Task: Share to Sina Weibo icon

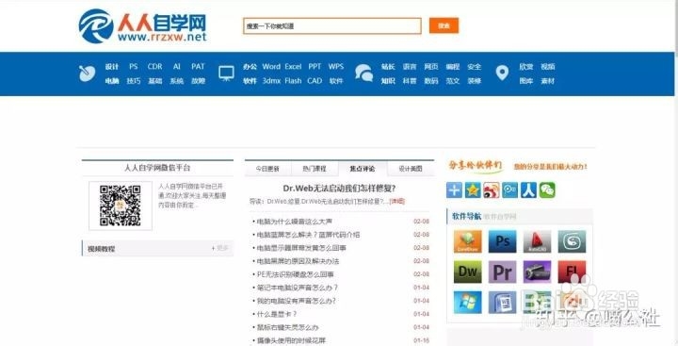Action: (x=492, y=190)
